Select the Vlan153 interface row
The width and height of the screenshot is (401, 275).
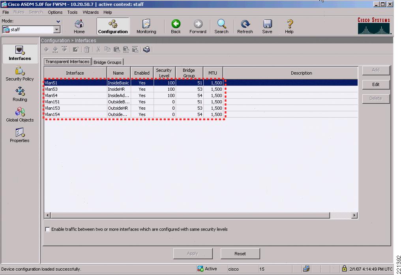201,108
